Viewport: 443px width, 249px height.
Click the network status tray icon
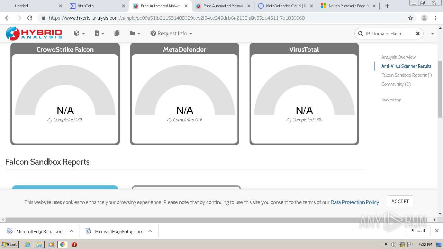pyautogui.click(x=402, y=245)
